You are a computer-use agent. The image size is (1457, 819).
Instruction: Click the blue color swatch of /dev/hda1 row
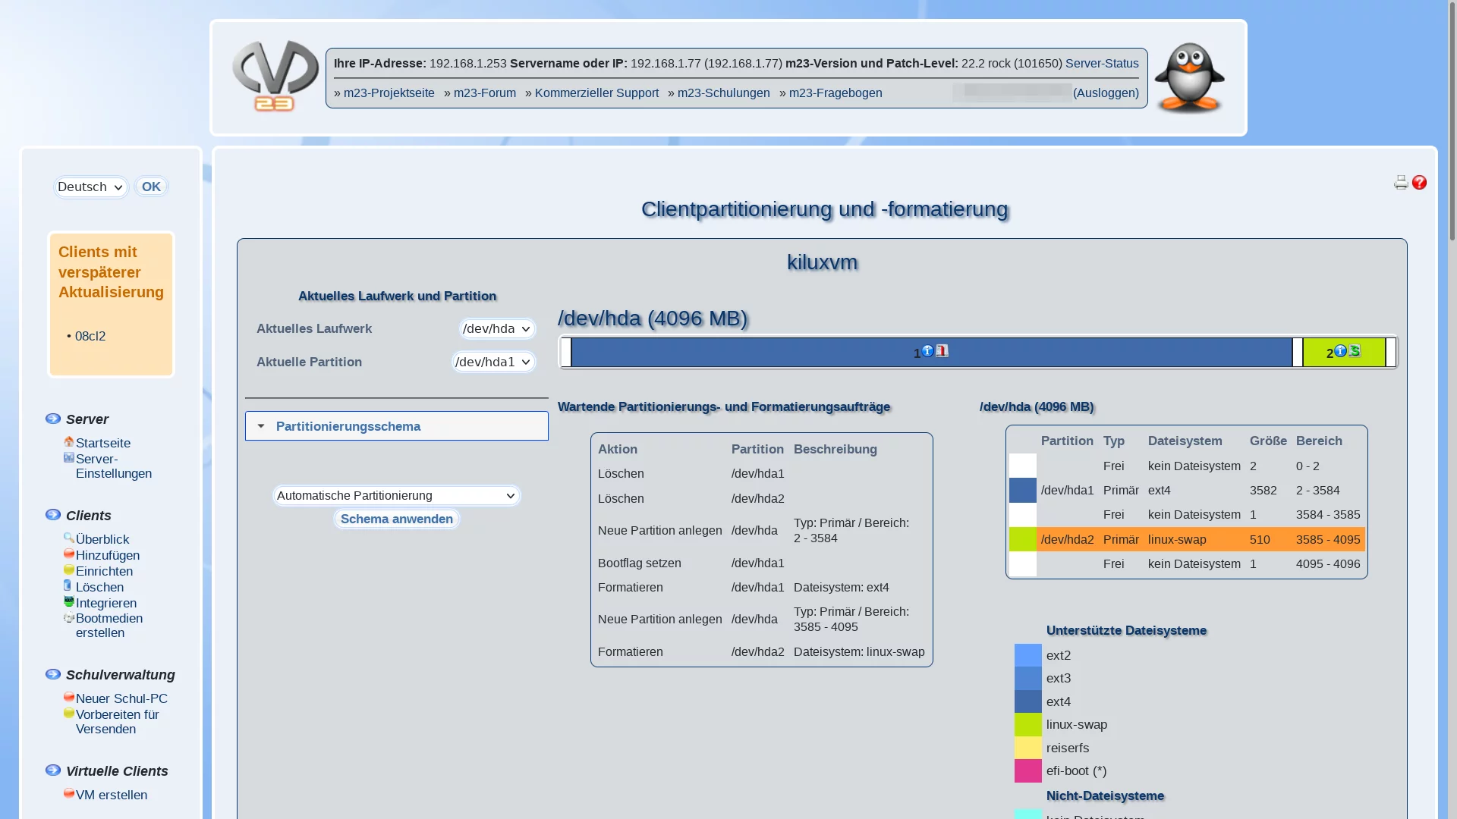pyautogui.click(x=1023, y=491)
